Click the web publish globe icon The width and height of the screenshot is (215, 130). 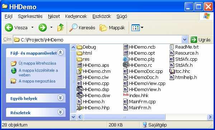14,71
